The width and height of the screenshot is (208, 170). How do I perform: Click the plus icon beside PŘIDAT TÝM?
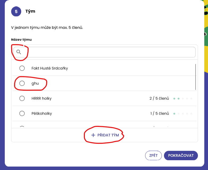click(93, 135)
